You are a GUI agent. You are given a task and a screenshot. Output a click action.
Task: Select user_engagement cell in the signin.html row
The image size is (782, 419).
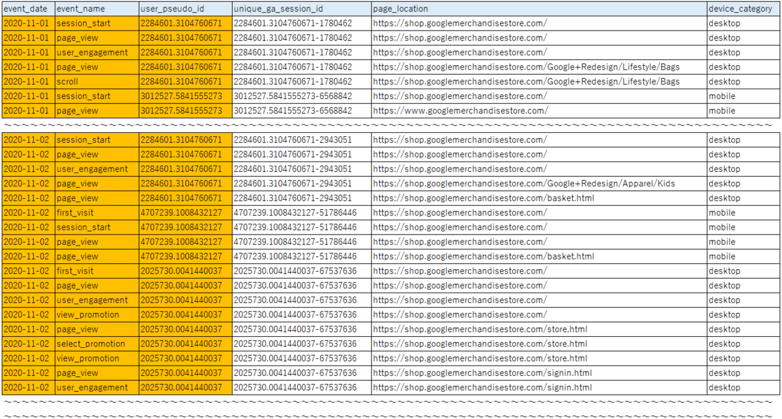pyautogui.click(x=96, y=388)
